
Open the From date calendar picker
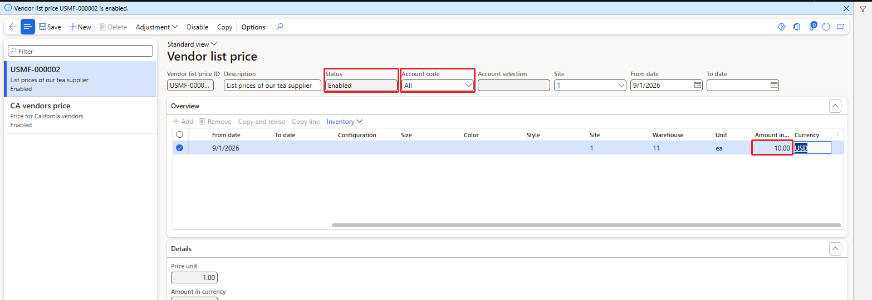click(698, 86)
